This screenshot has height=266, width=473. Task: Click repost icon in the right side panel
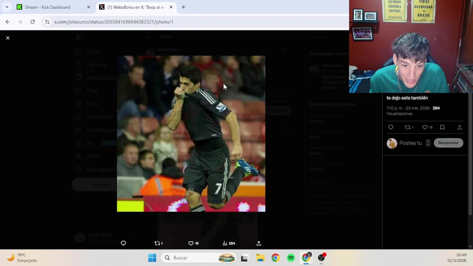[x=409, y=127]
